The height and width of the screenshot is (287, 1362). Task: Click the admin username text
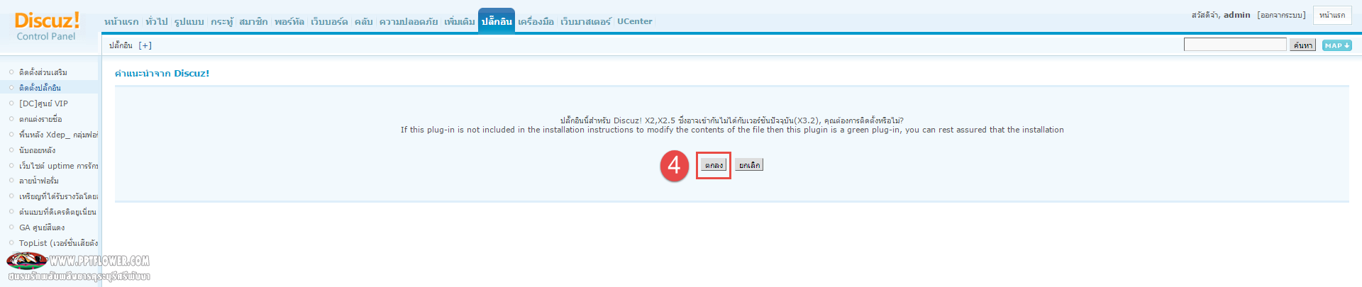(1237, 14)
